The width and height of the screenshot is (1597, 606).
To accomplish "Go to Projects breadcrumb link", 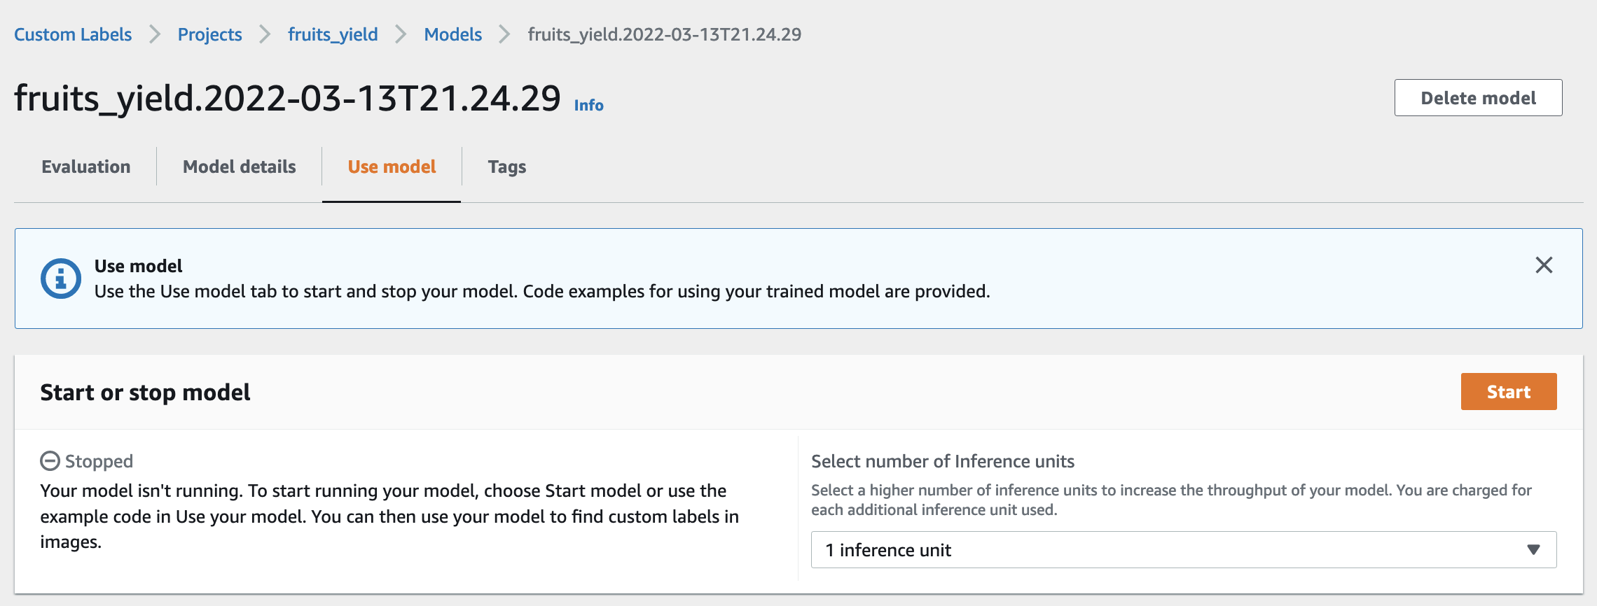I will (x=209, y=34).
